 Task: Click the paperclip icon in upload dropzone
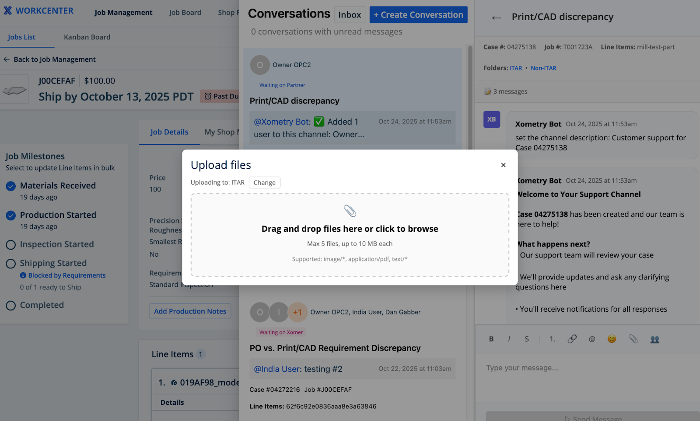coord(350,211)
